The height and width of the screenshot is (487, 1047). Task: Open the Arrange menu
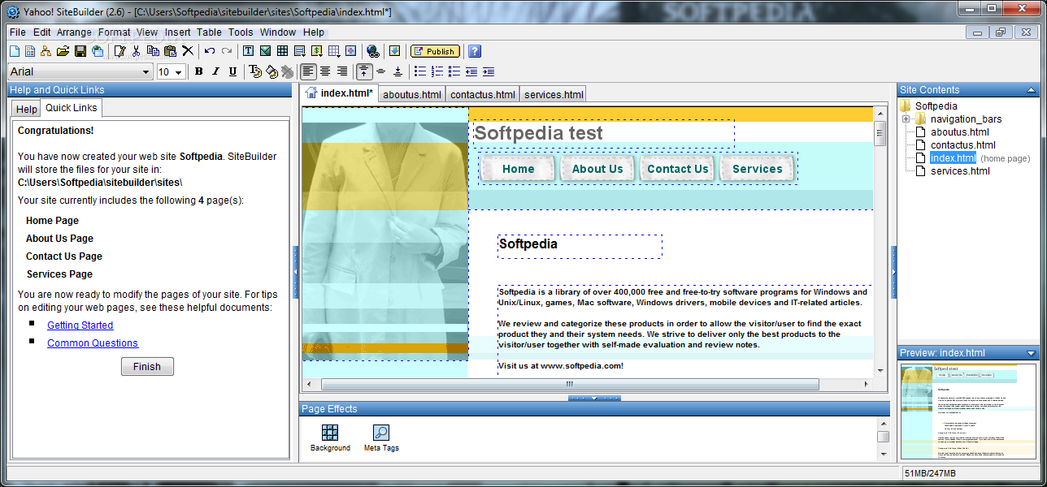pyautogui.click(x=74, y=32)
